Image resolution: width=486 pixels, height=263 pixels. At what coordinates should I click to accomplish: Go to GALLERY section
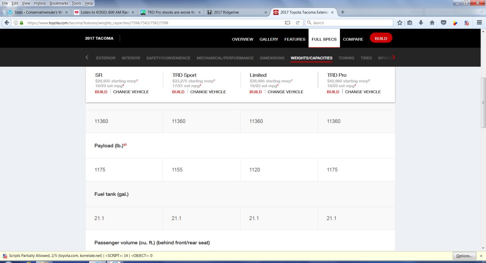tap(269, 39)
